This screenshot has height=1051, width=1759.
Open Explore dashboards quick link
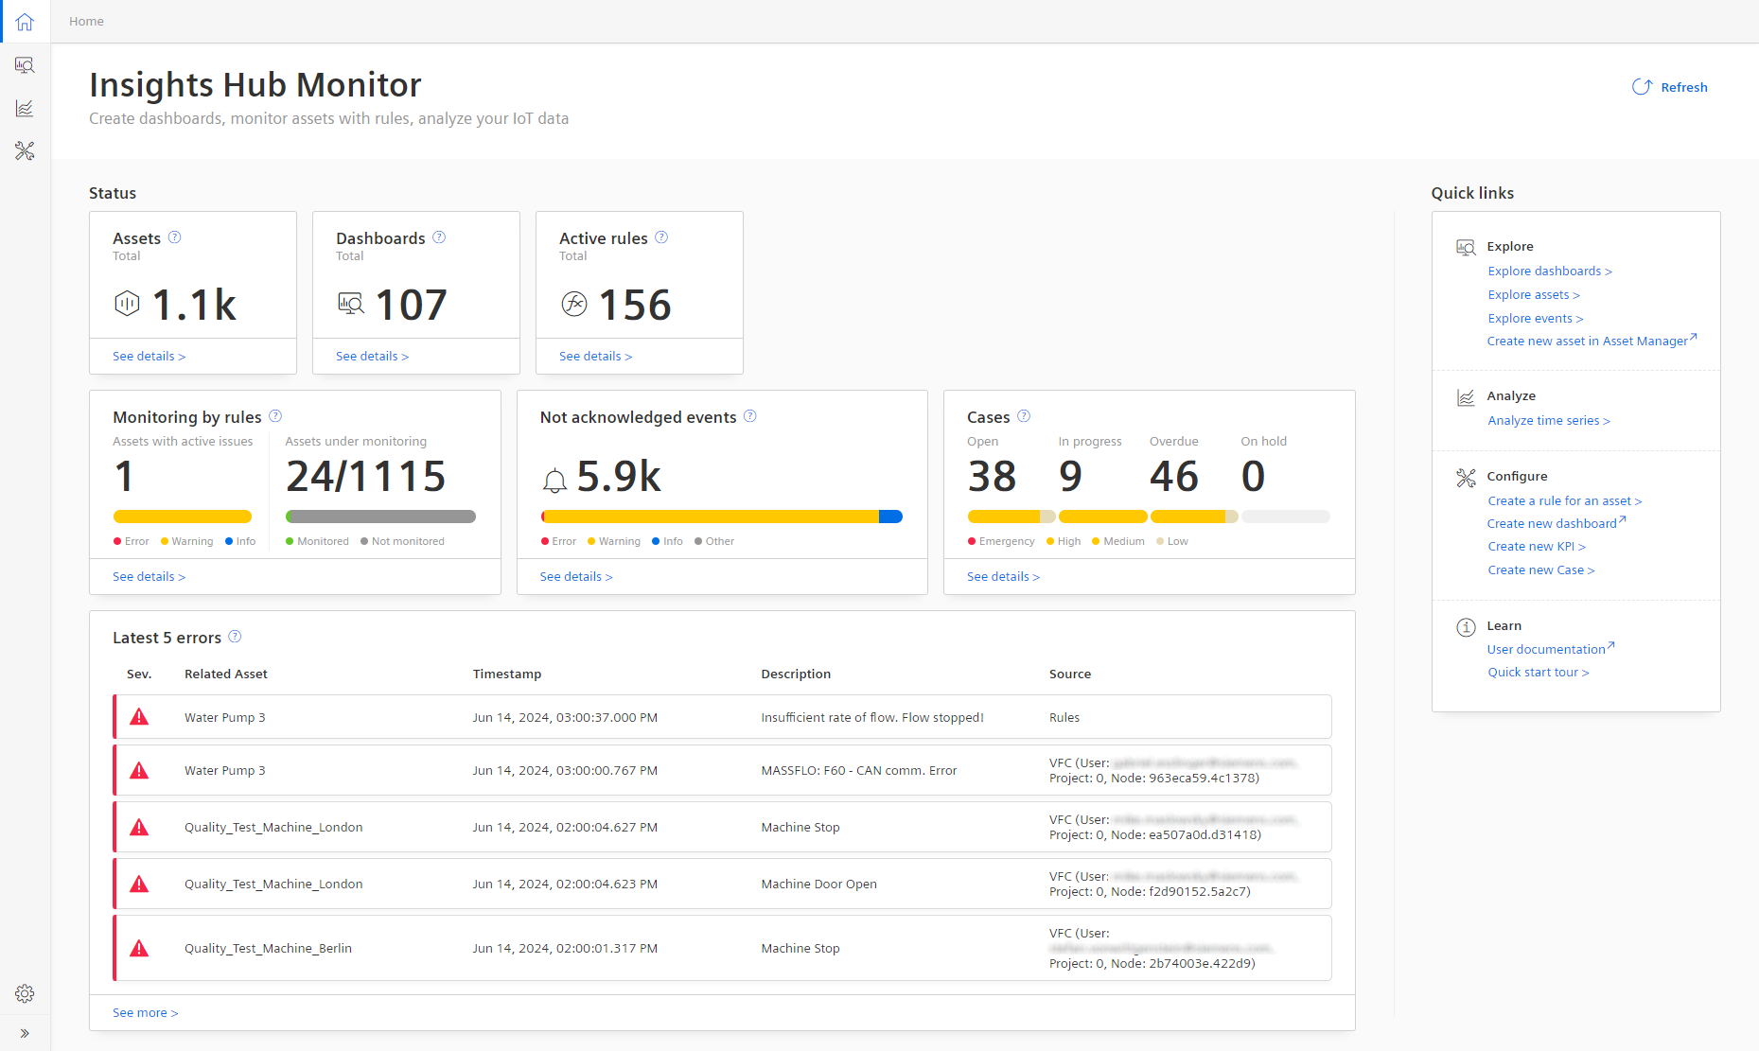(x=1550, y=272)
